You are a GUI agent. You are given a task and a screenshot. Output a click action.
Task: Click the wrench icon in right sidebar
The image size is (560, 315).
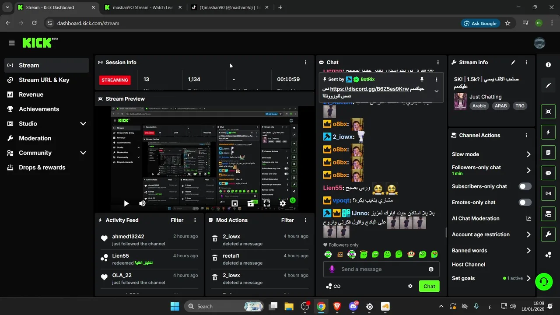(548, 234)
